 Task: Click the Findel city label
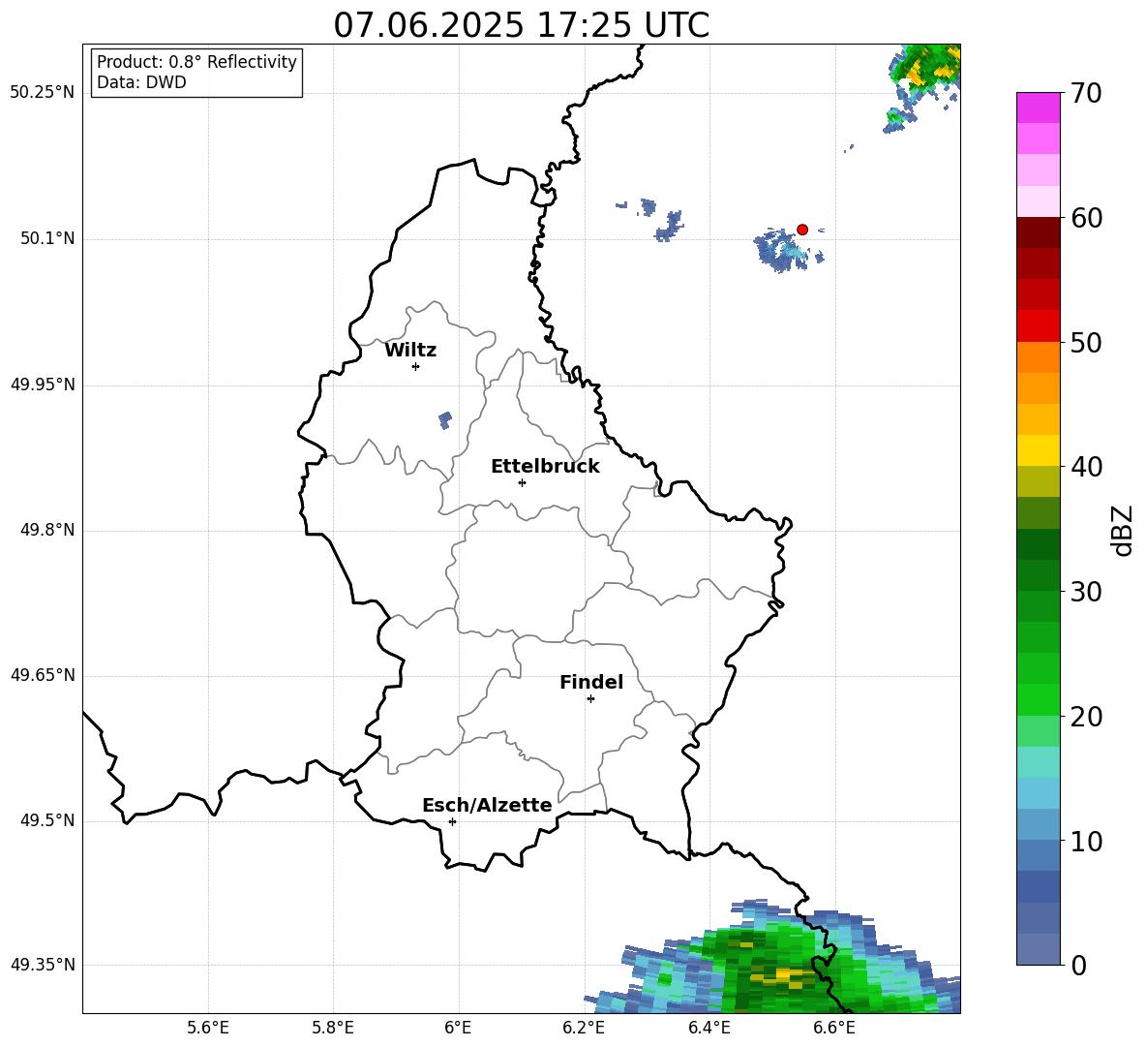tap(591, 682)
